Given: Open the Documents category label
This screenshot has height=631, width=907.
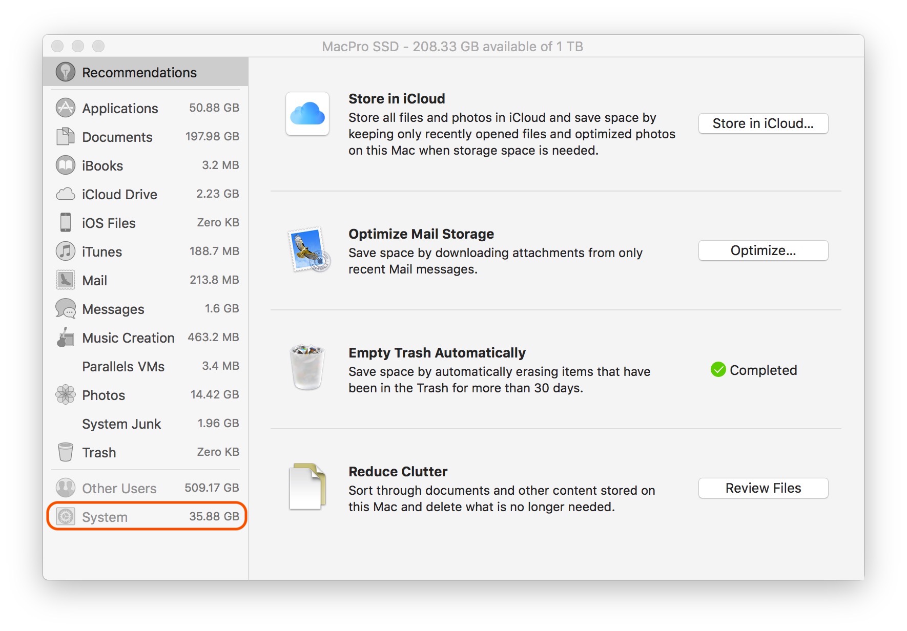Looking at the screenshot, I should pos(117,137).
